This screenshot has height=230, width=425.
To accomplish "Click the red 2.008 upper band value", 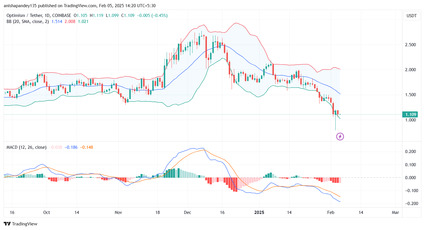I will tap(70, 22).
